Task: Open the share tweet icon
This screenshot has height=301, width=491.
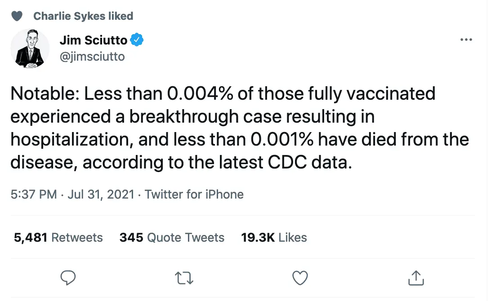Action: [x=416, y=278]
